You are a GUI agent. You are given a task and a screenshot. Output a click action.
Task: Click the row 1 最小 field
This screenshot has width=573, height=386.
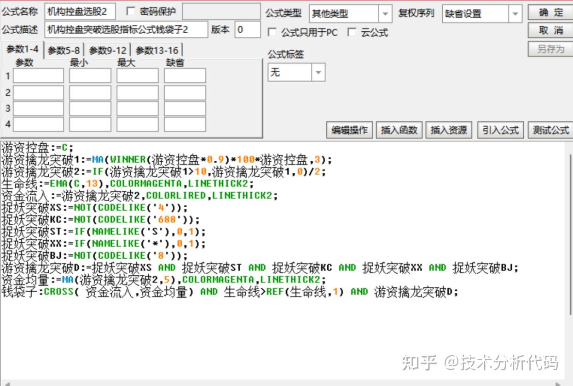(90, 75)
